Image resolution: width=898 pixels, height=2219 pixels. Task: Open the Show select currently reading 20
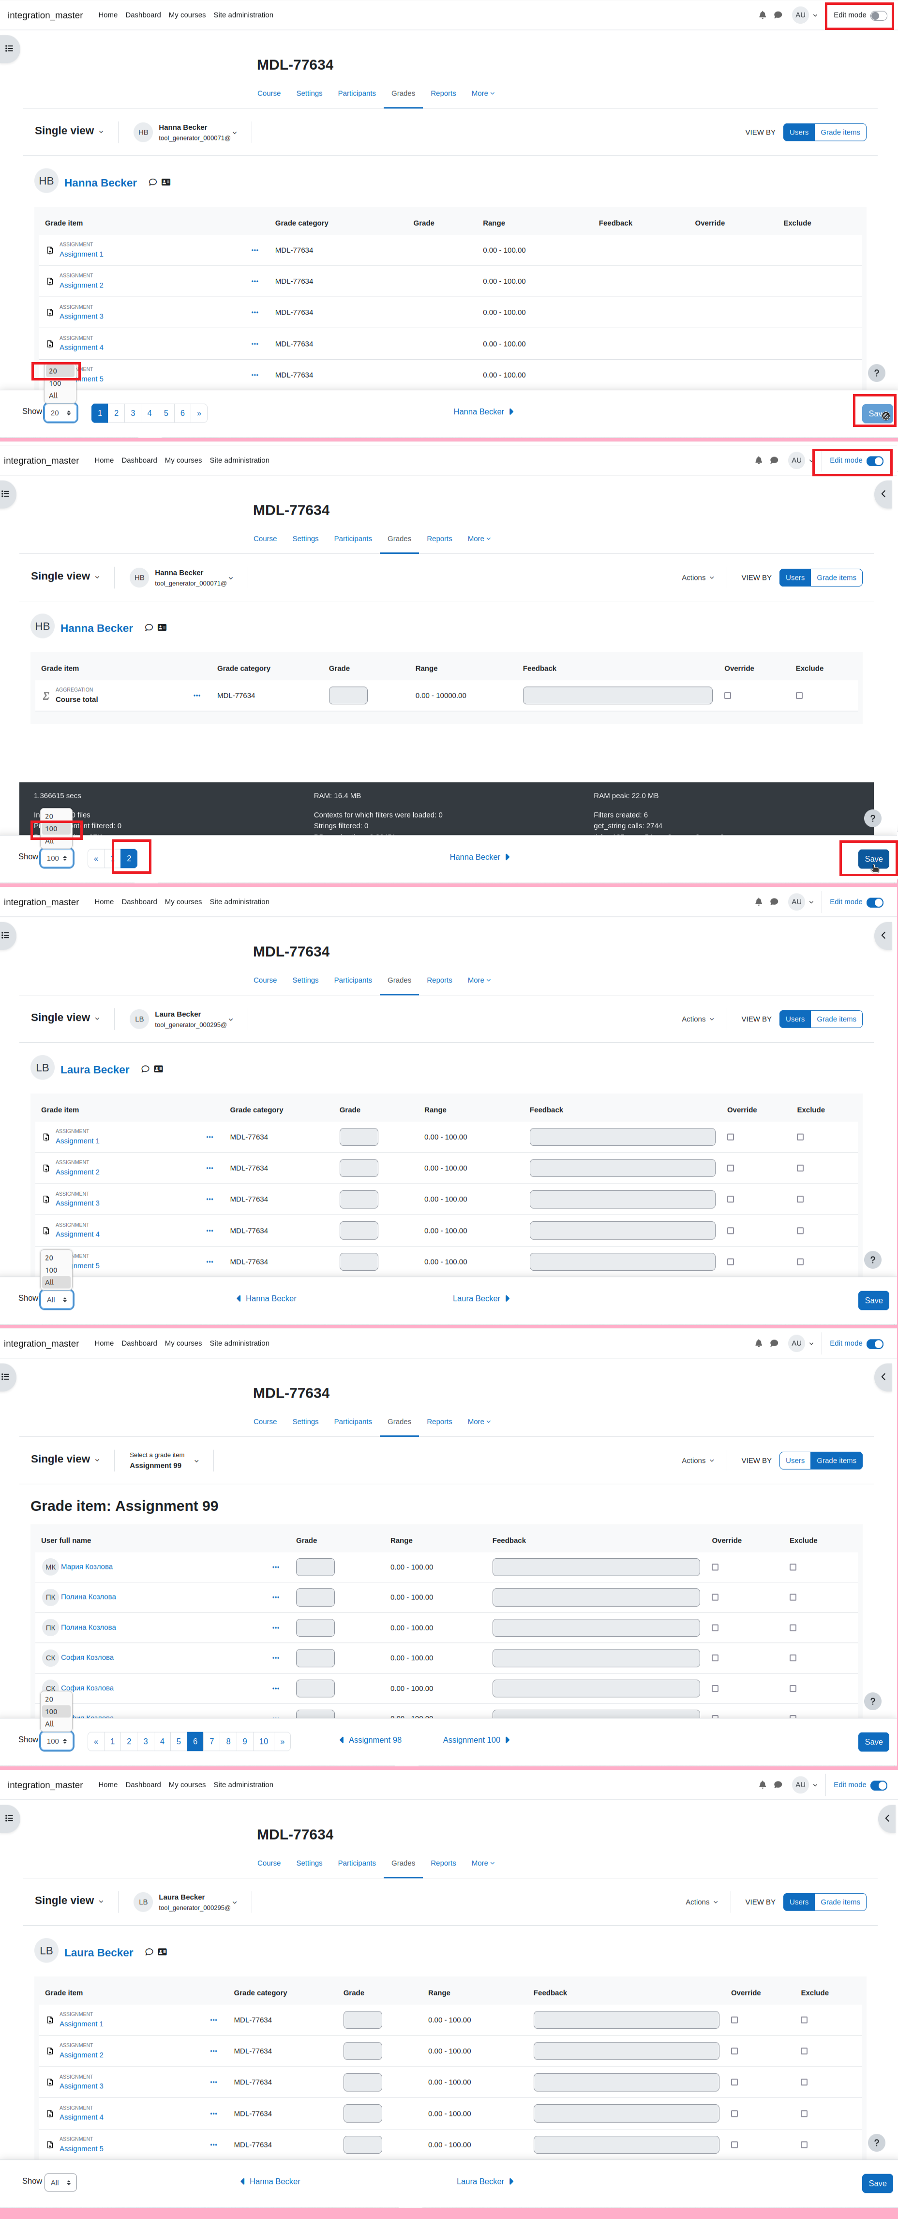click(x=60, y=412)
